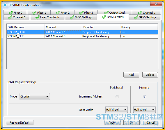
Task: Open the Mode dropdown set to Circular
Action: coord(35,96)
